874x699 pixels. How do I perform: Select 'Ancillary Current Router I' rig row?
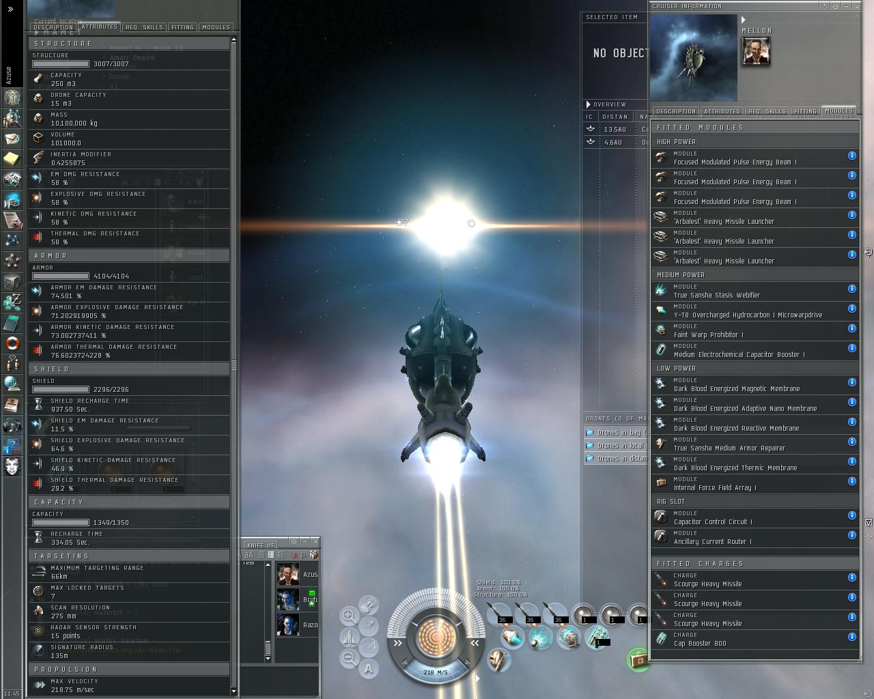tap(755, 538)
